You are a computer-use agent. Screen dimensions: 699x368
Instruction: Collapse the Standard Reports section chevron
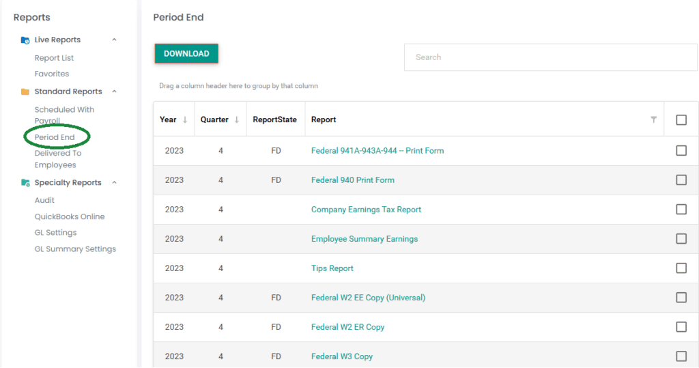(114, 91)
